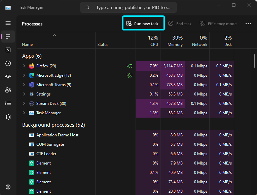
Task: Open the Performance page in sidebar
Action: click(x=8, y=50)
